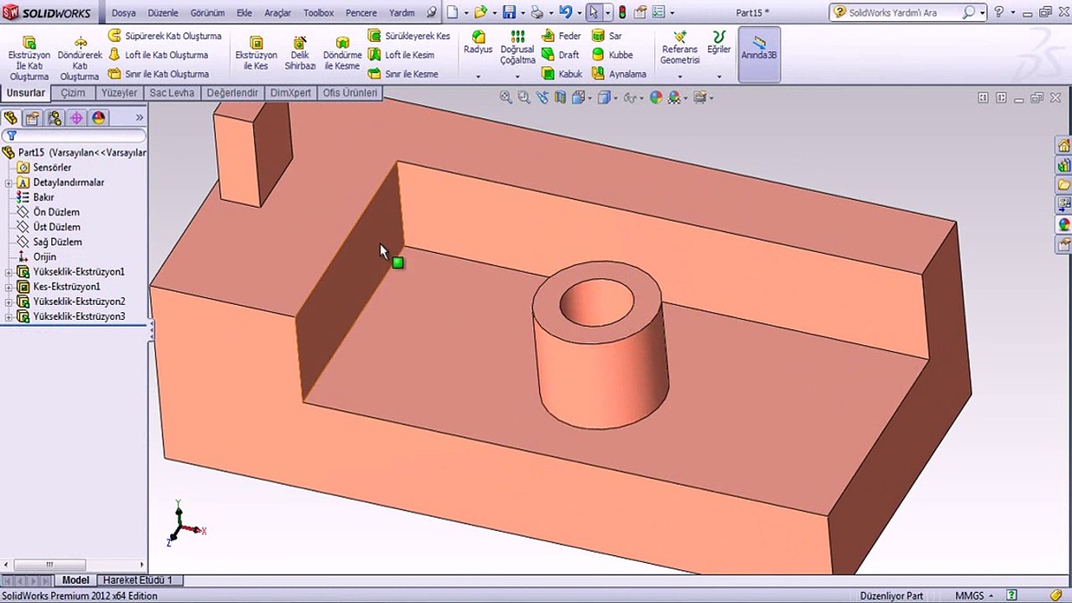The width and height of the screenshot is (1072, 603).
Task: Open the Toolbox menu
Action: coord(319,13)
